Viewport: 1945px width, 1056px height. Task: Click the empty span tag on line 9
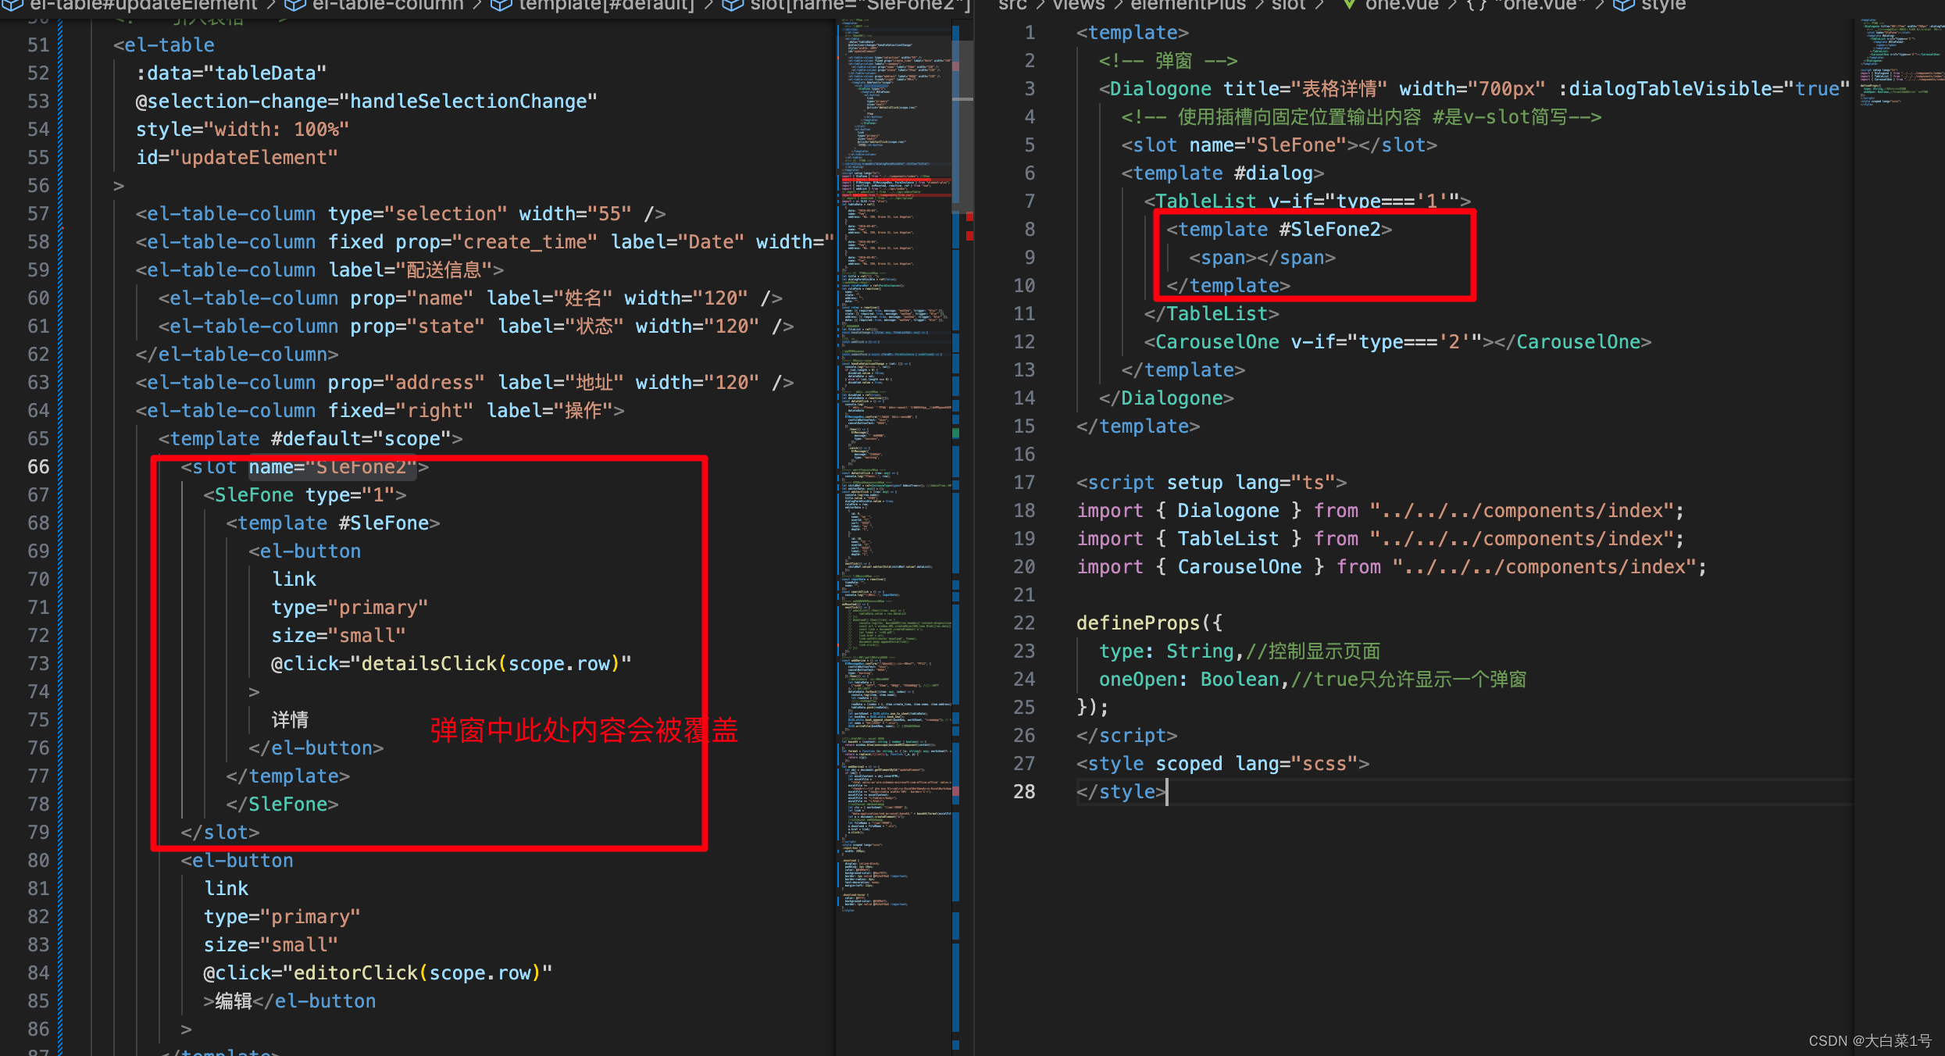1262,258
